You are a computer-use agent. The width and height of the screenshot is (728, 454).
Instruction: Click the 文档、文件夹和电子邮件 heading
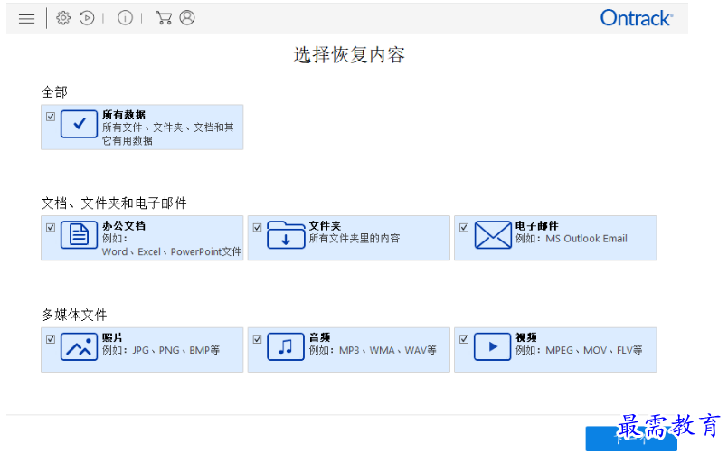pyautogui.click(x=114, y=203)
